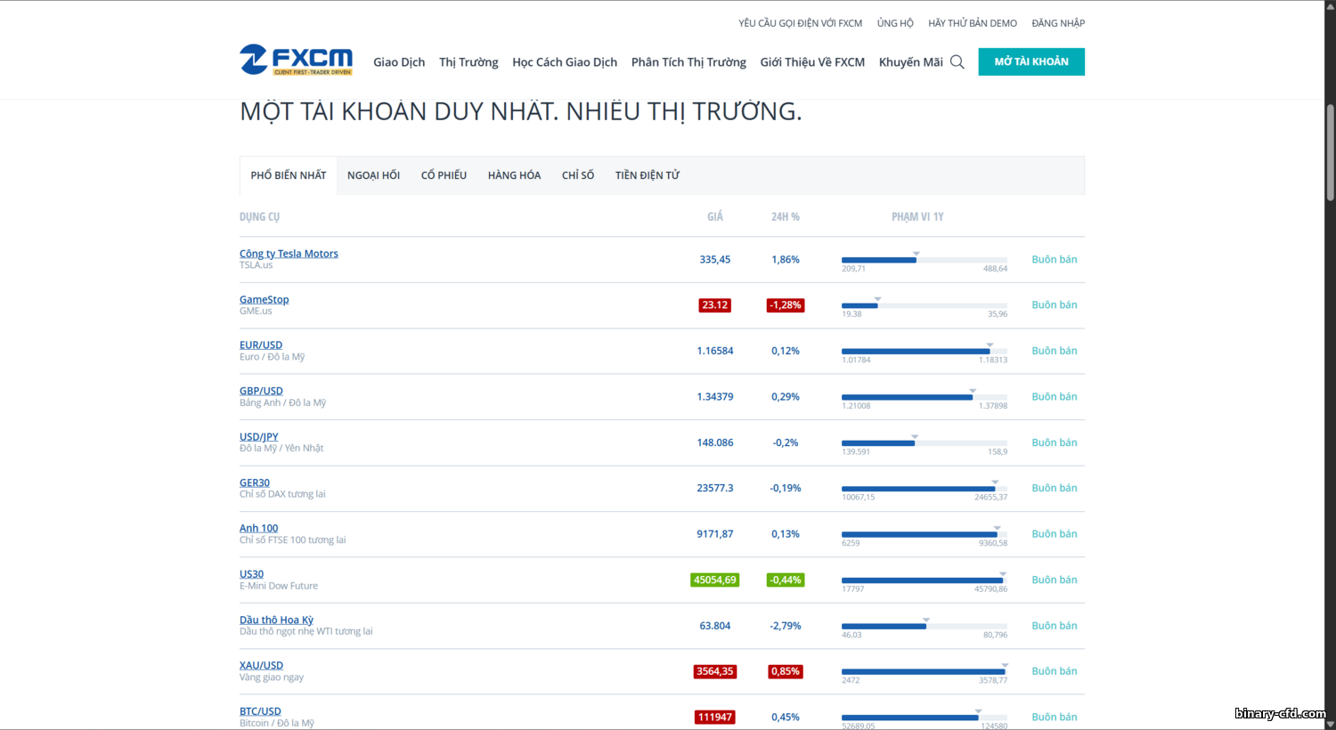Click Buôn bán for USD/JPY
This screenshot has width=1336, height=730.
tap(1055, 442)
